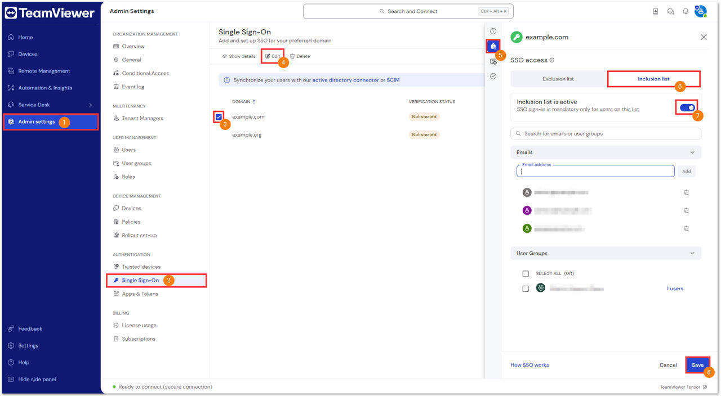Open Automation & Insights section
This screenshot has width=721, height=397.
[x=45, y=88]
